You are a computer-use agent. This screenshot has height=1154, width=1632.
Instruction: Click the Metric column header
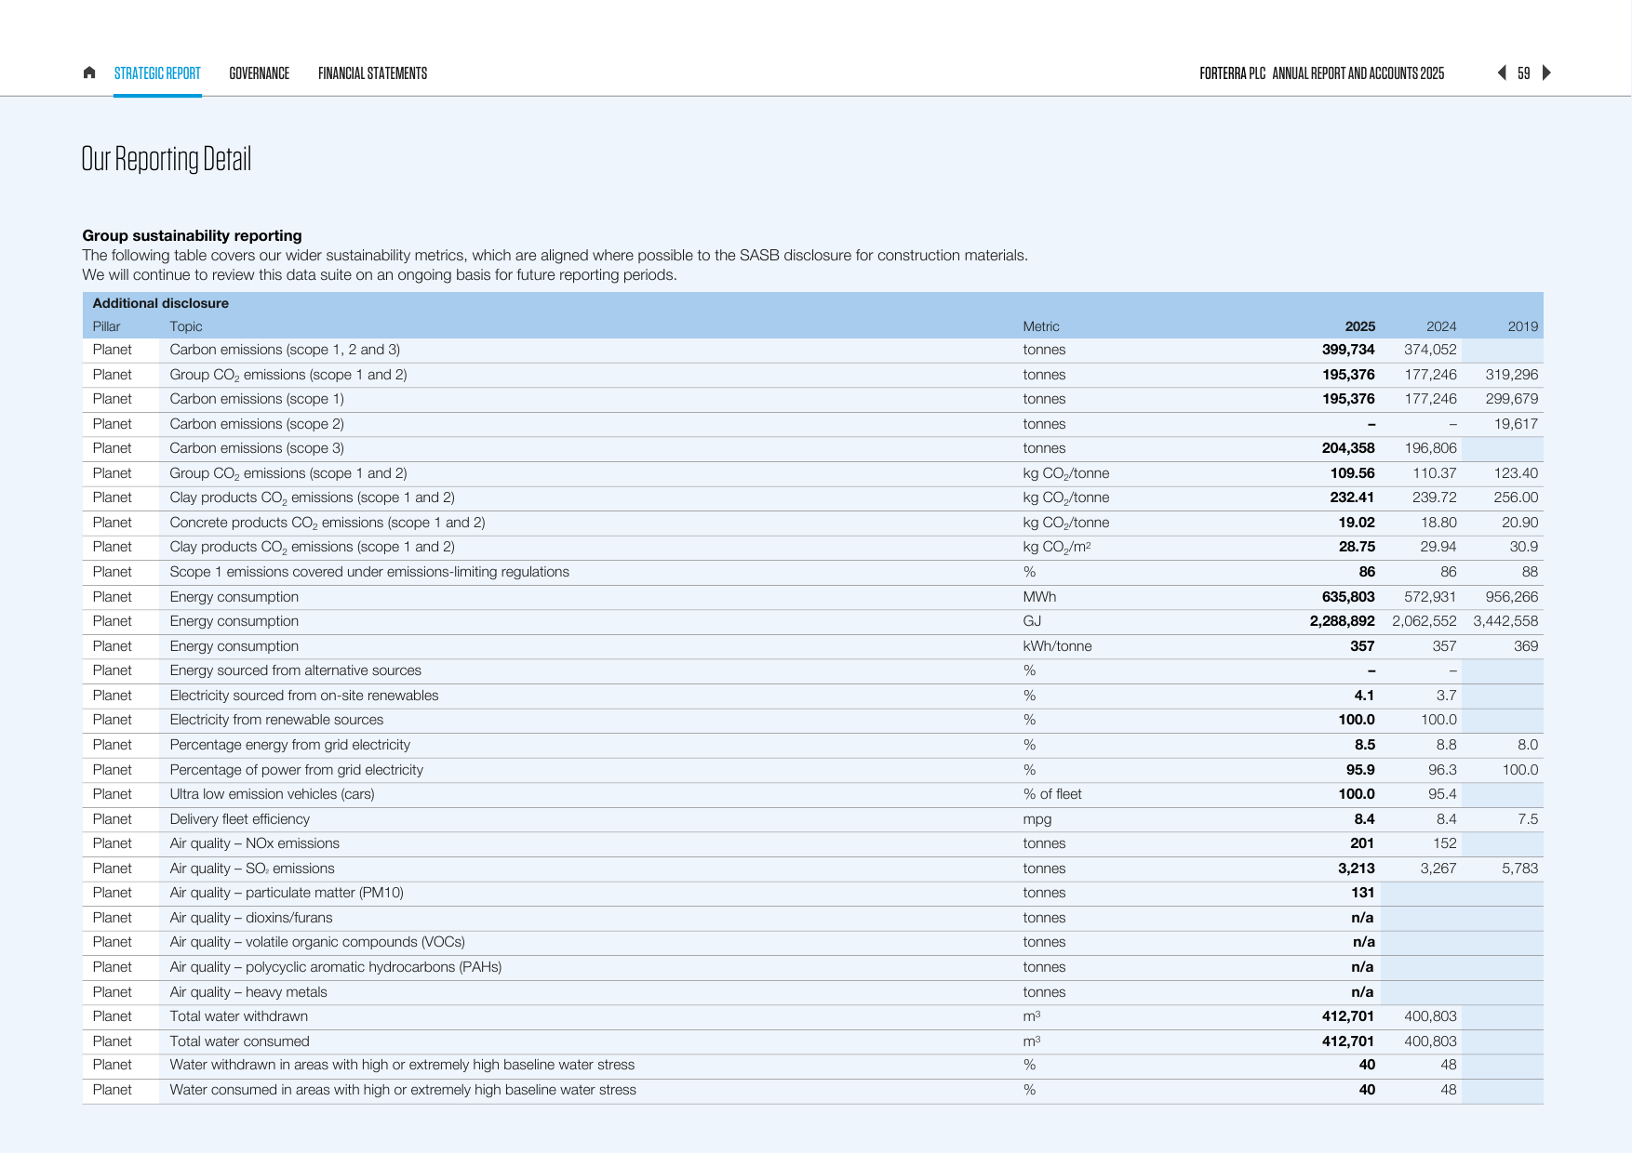coord(1041,326)
